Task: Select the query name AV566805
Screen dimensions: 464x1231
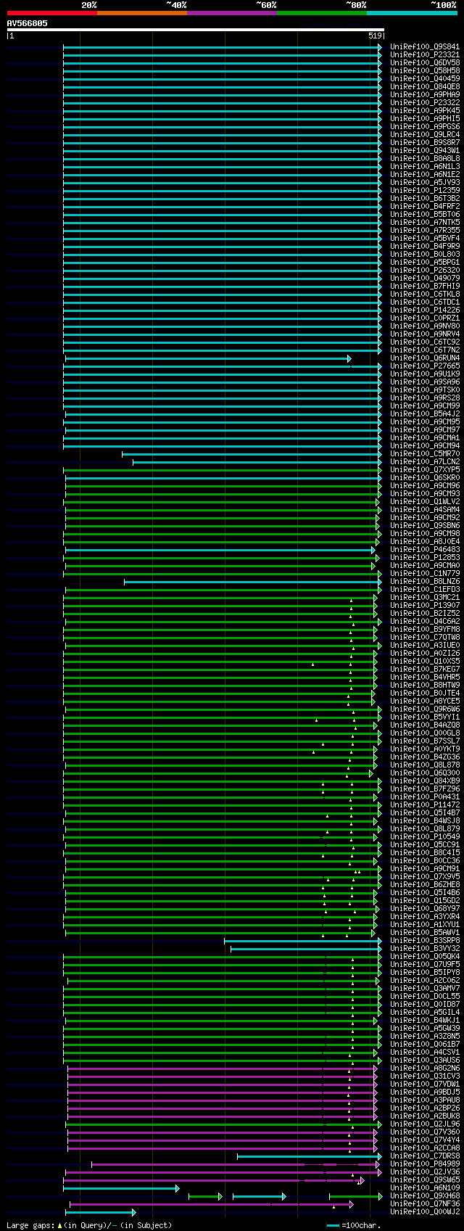Action: pos(28,23)
